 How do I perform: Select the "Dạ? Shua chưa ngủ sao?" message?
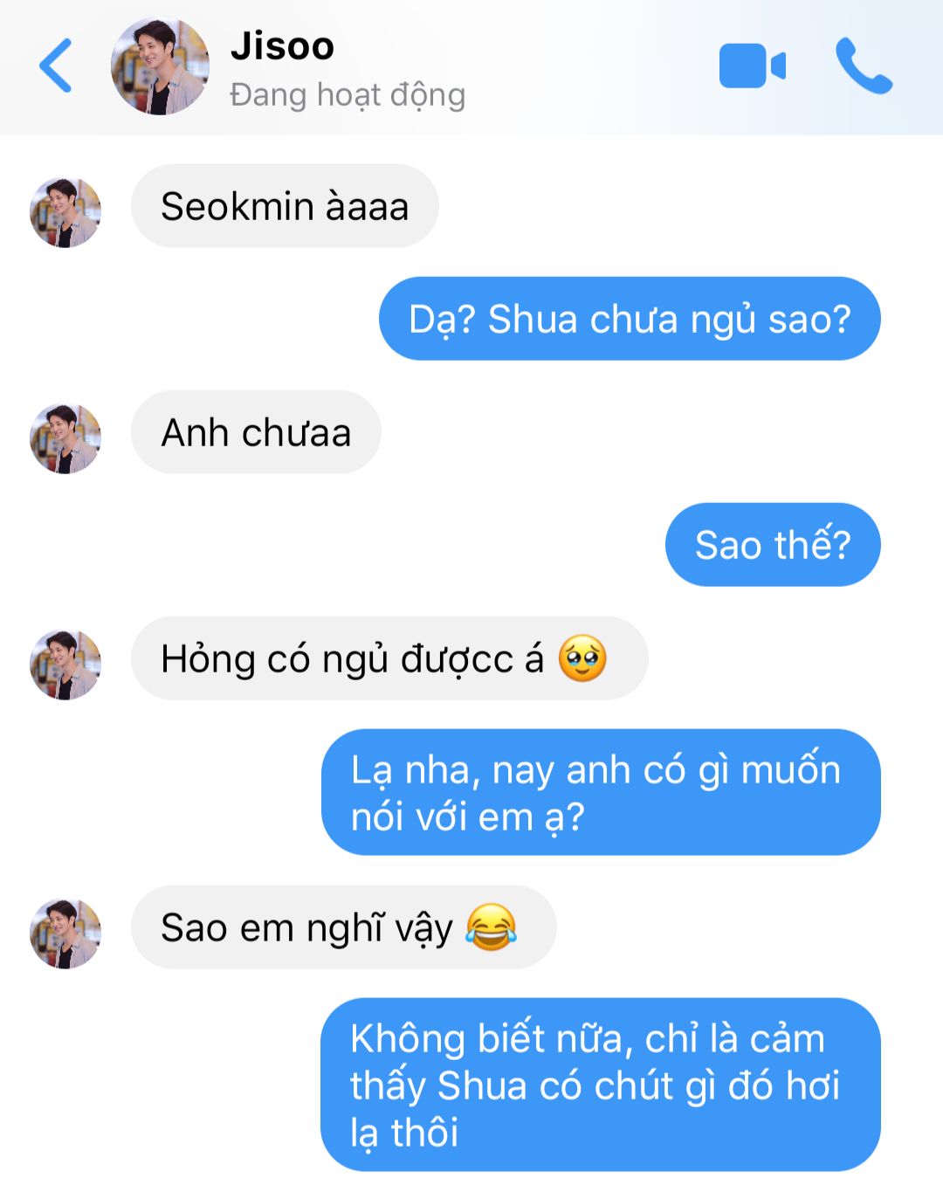(630, 319)
